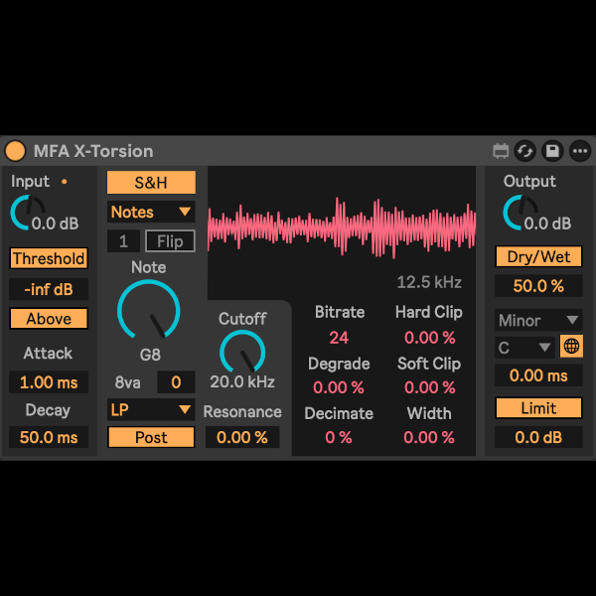The height and width of the screenshot is (596, 596).
Task: Open the C root note dropdown
Action: [524, 348]
